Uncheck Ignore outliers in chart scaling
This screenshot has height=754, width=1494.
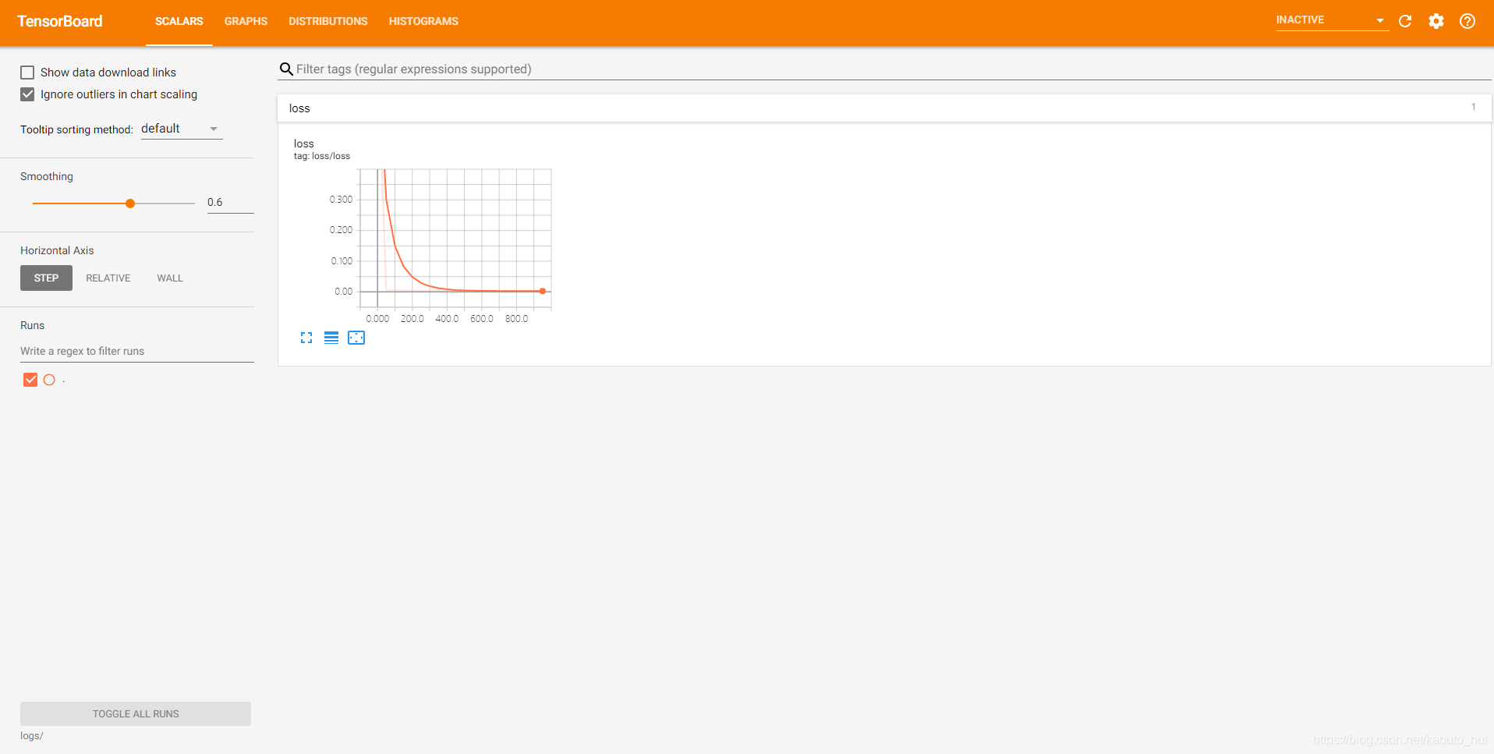pyautogui.click(x=27, y=94)
